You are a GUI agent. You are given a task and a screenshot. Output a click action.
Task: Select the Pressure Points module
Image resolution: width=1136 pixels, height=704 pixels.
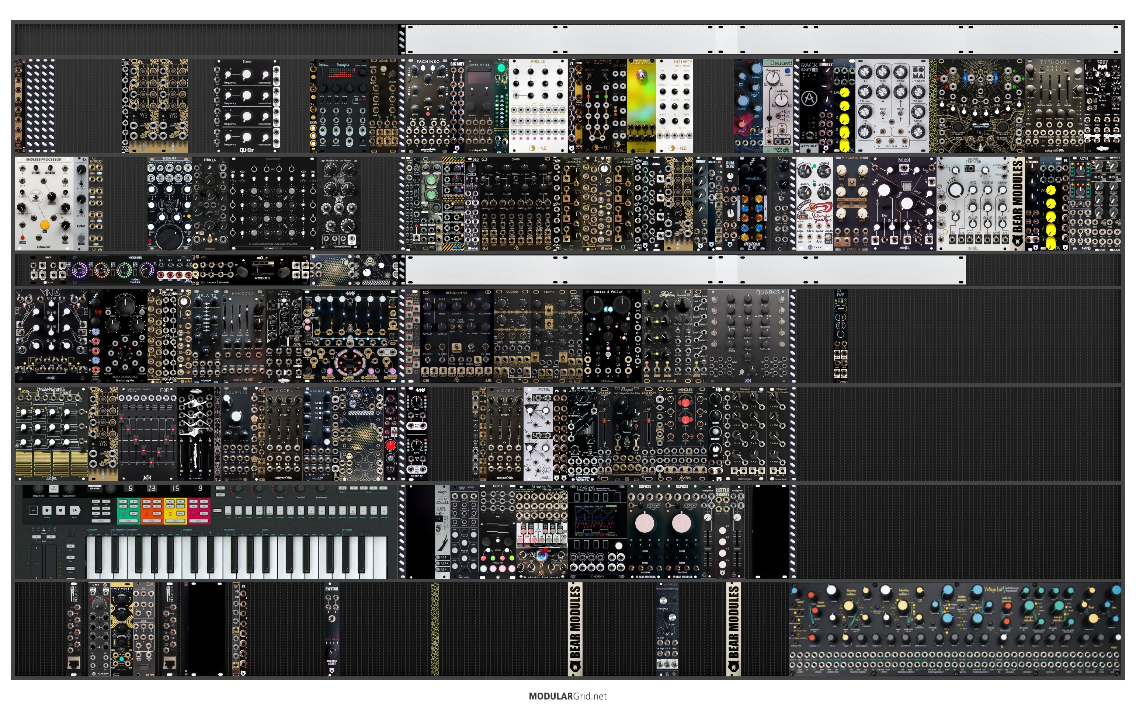51,434
